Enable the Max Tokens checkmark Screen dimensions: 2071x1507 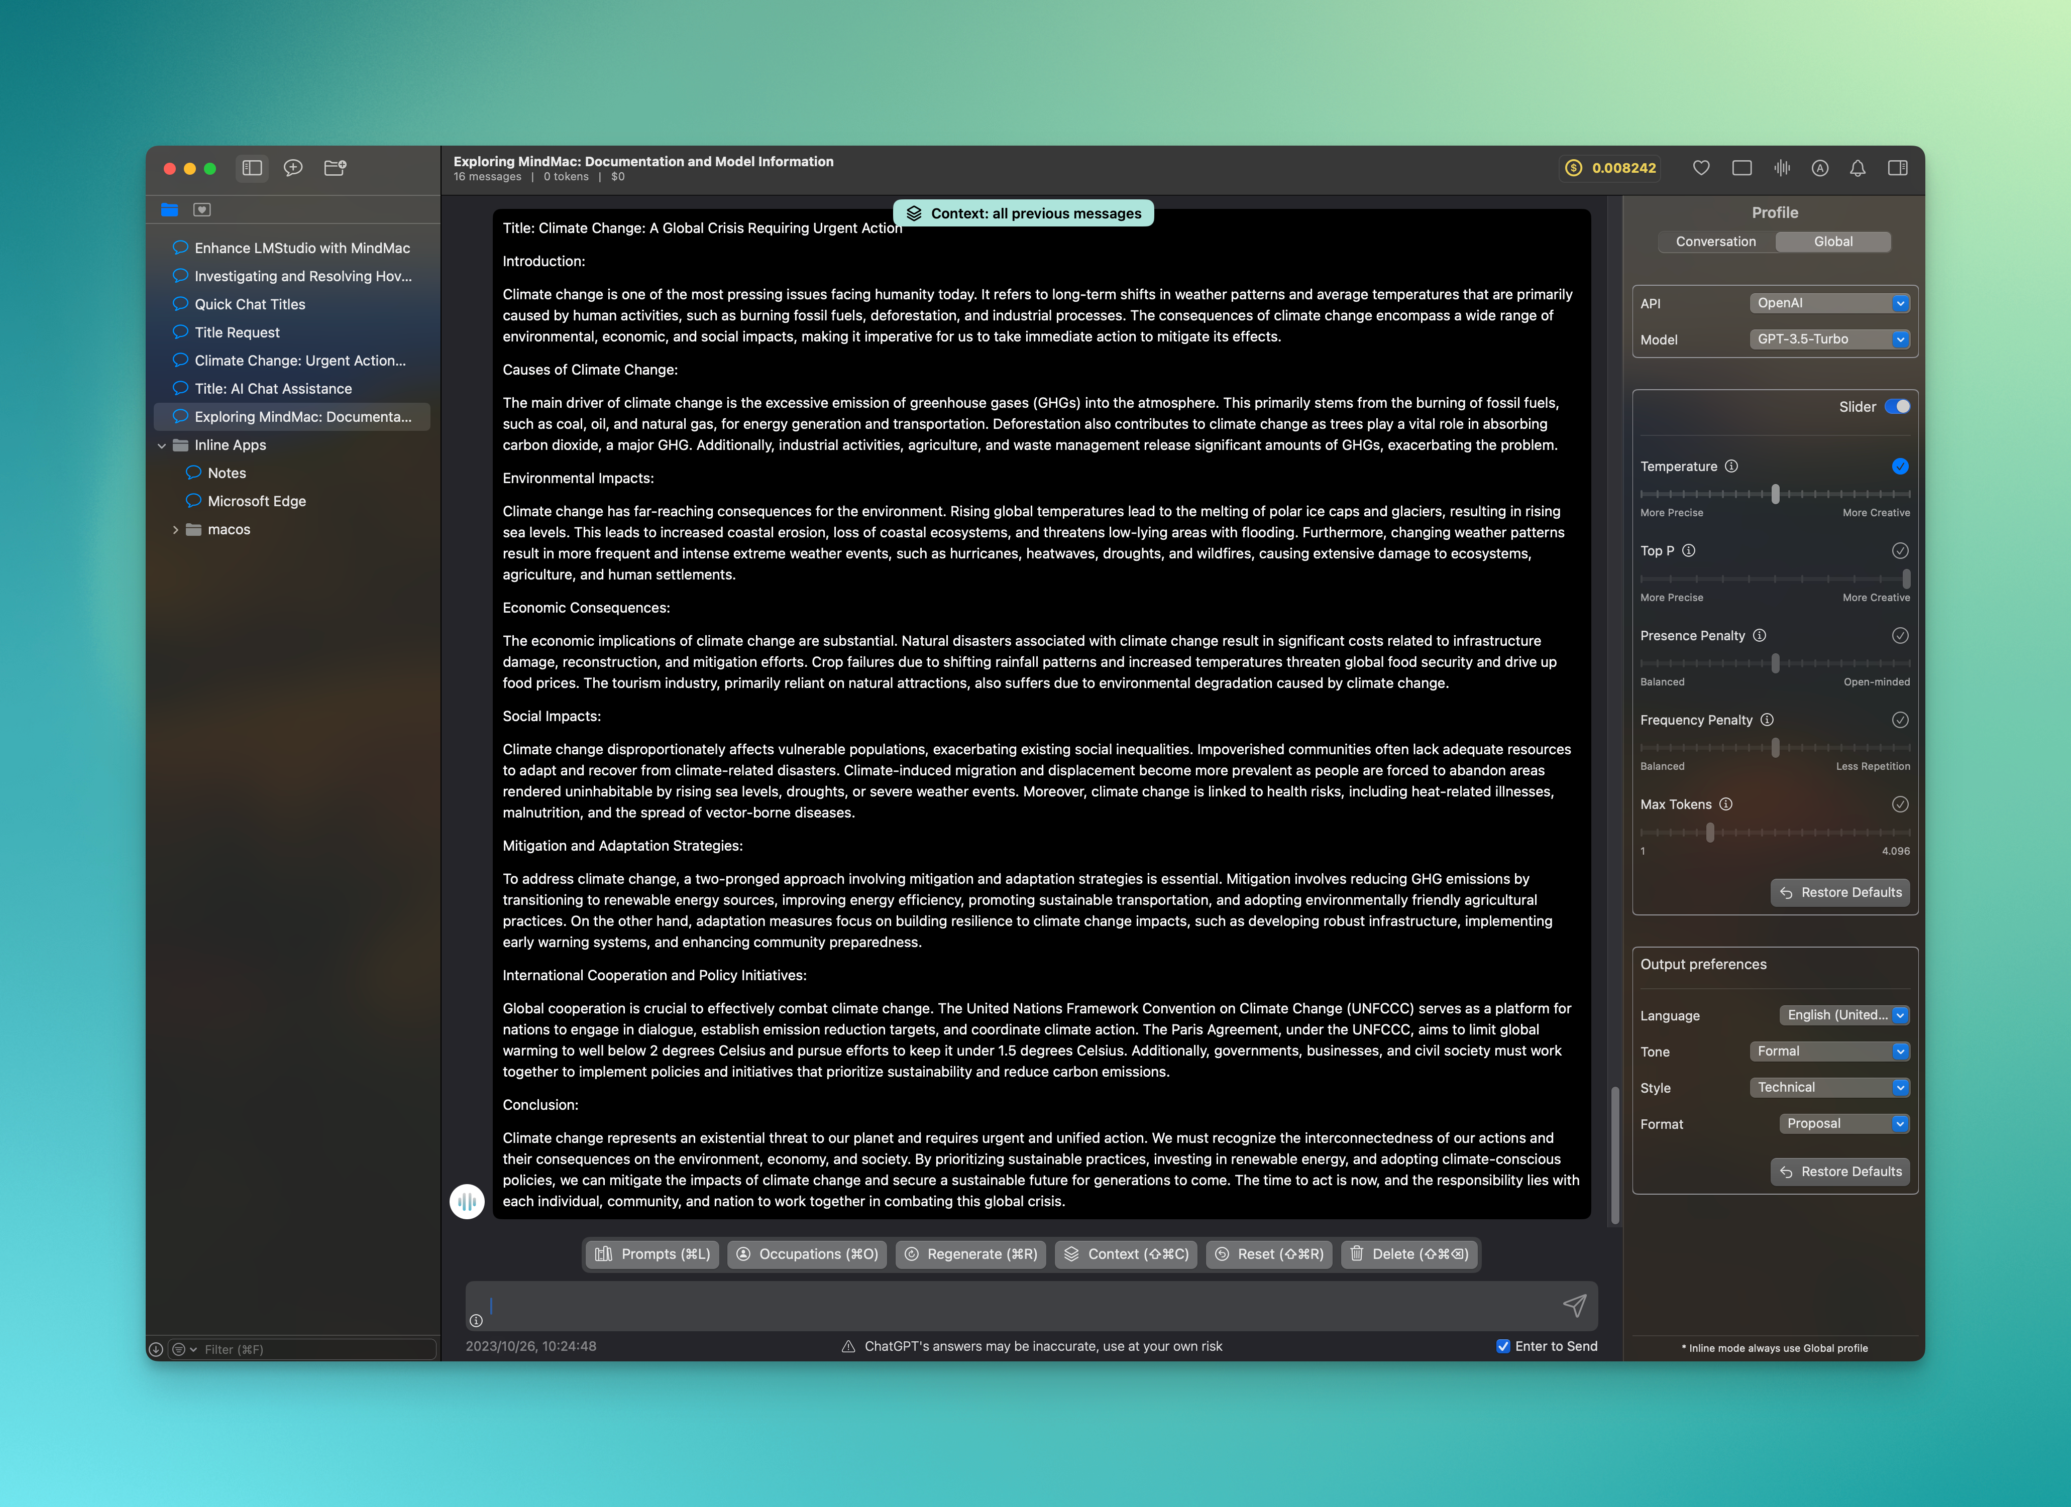pyautogui.click(x=1900, y=804)
